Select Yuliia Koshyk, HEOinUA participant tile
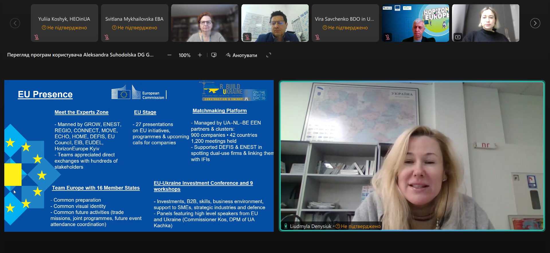The image size is (550, 253). coord(64,23)
